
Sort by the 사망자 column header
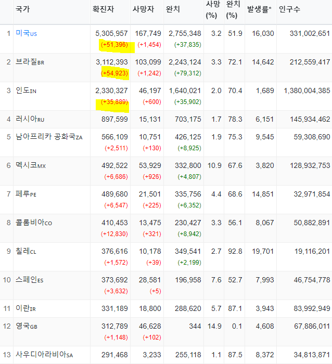[143, 9]
